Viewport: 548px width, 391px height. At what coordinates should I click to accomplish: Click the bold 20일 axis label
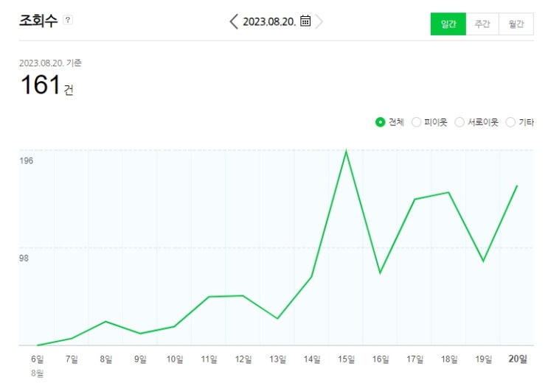point(518,359)
